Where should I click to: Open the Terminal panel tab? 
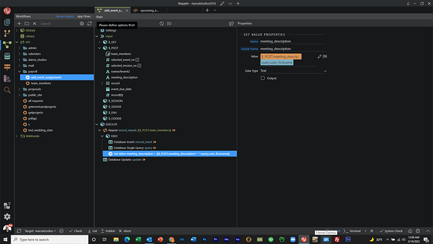pyautogui.click(x=353, y=231)
